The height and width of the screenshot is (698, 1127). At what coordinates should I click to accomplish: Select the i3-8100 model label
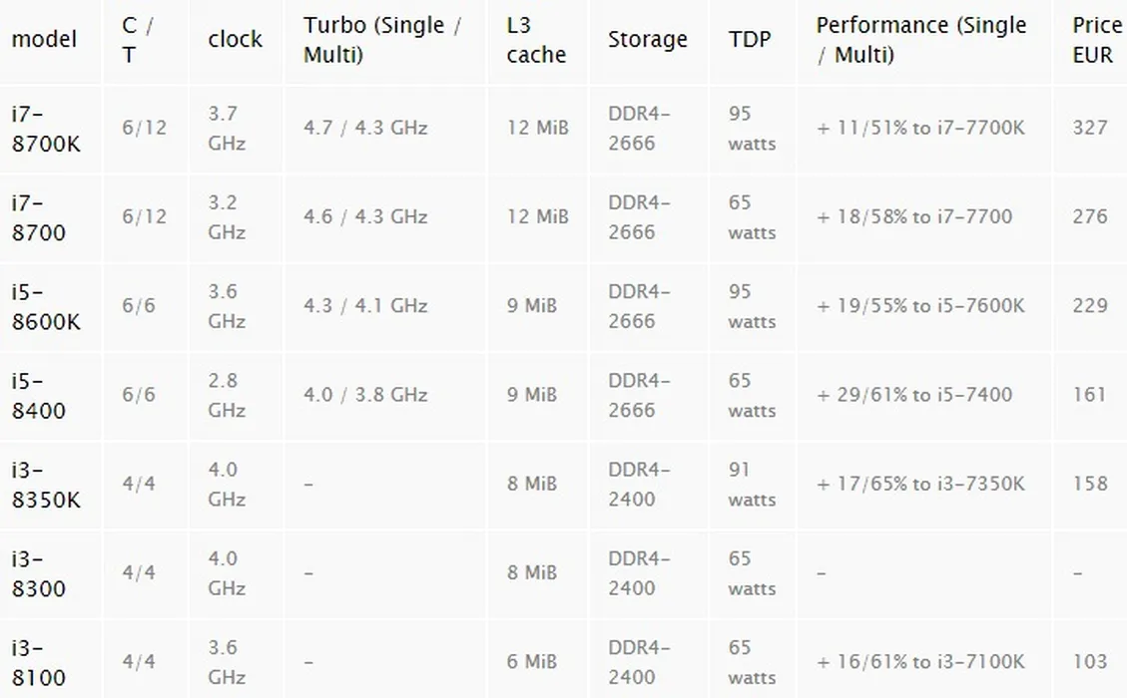point(39,662)
